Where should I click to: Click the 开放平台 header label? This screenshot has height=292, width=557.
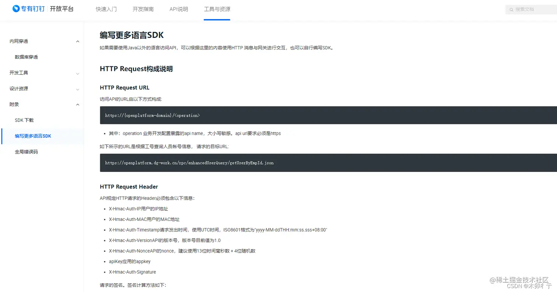[x=61, y=8]
